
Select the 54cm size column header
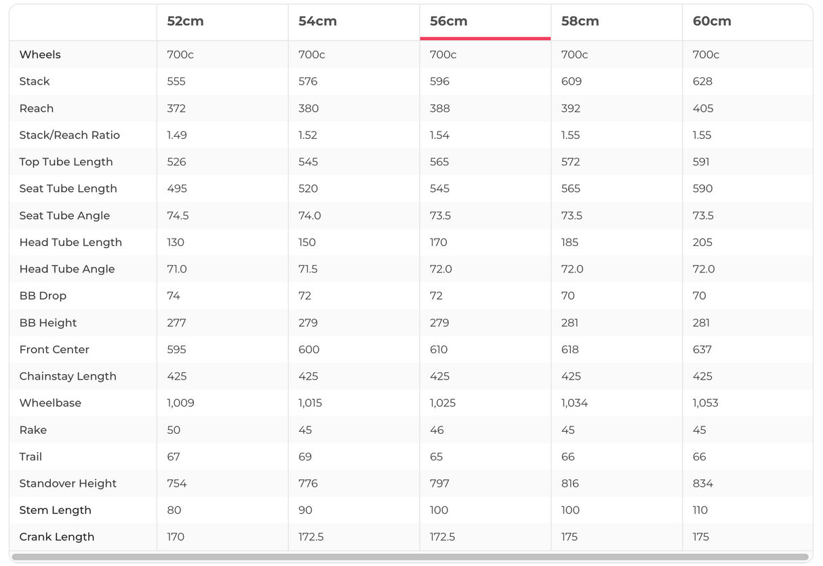coord(317,21)
